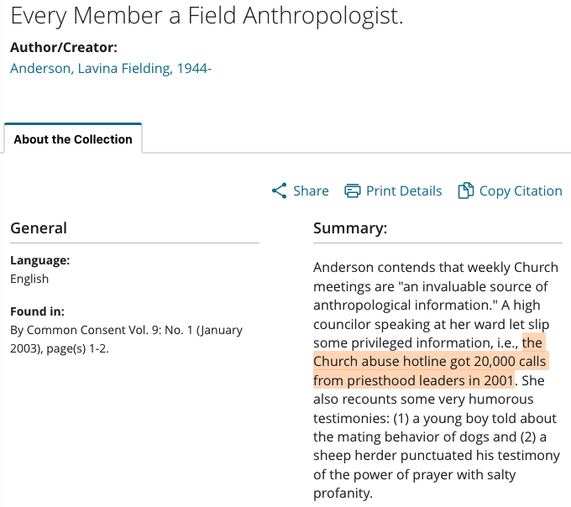Switch to About the Collection tab
The height and width of the screenshot is (507, 571).
tap(73, 139)
